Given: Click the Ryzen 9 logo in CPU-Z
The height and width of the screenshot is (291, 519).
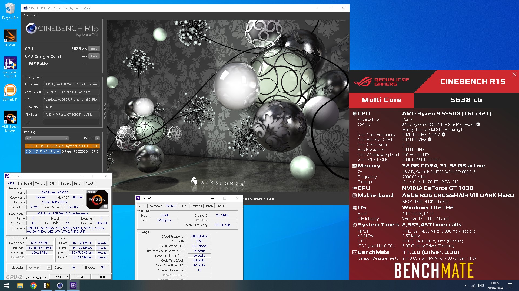Looking at the screenshot, I should 97,200.
